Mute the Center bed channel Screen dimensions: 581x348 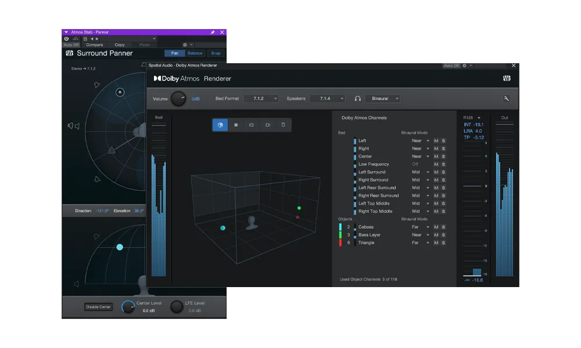pyautogui.click(x=436, y=157)
